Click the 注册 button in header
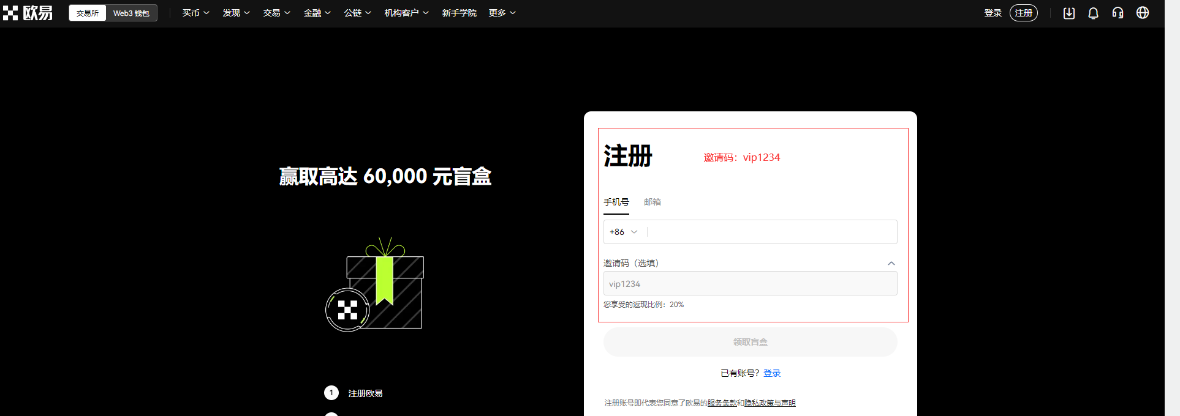 (1023, 13)
